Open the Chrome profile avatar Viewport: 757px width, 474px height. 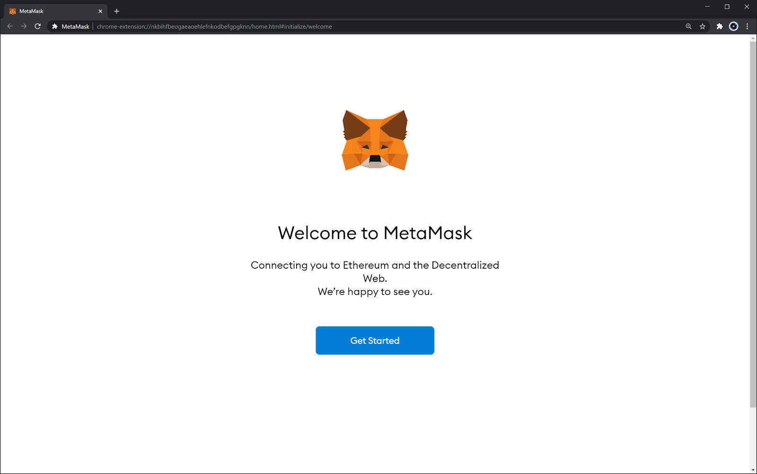[x=734, y=26]
